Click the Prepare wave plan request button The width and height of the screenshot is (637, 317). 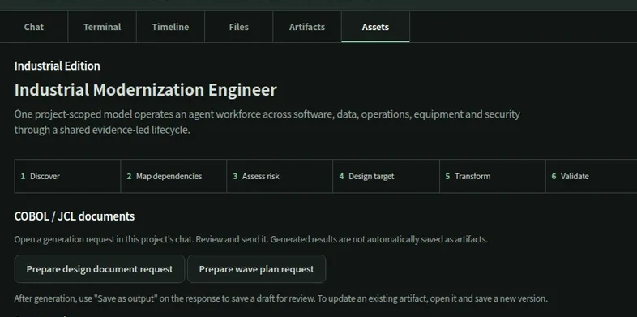[256, 269]
